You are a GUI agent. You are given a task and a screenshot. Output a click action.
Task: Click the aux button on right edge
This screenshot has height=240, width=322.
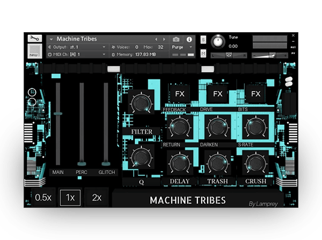pyautogui.click(x=293, y=47)
